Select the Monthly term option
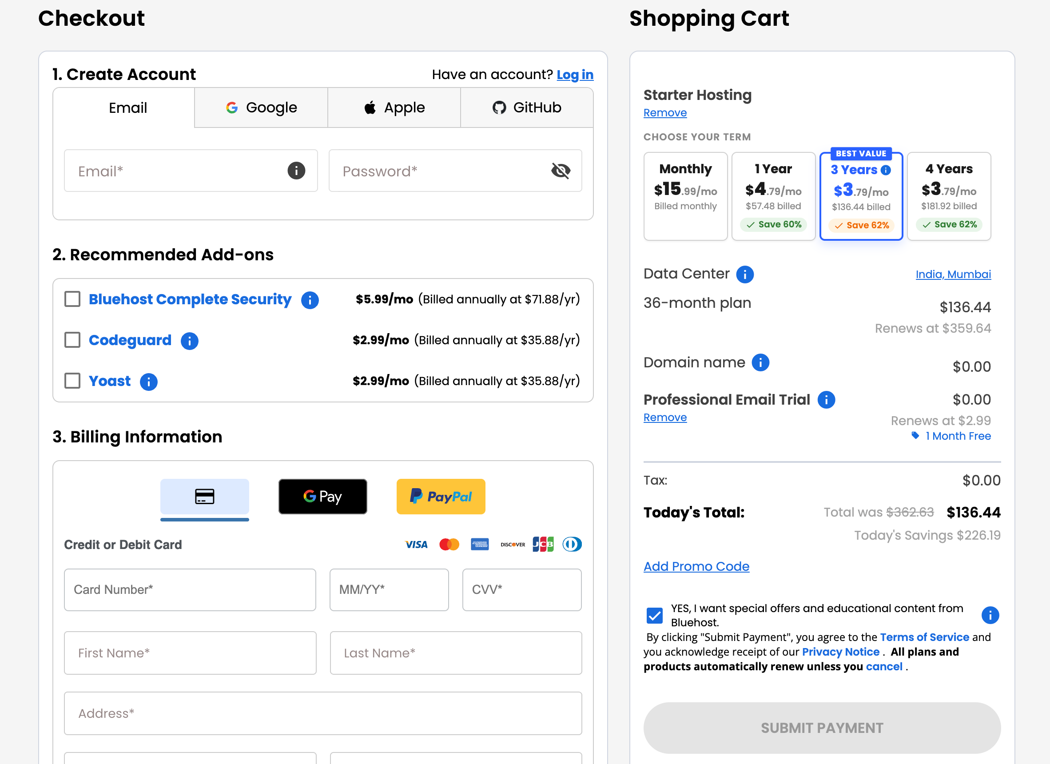Viewport: 1050px width, 764px height. click(686, 196)
